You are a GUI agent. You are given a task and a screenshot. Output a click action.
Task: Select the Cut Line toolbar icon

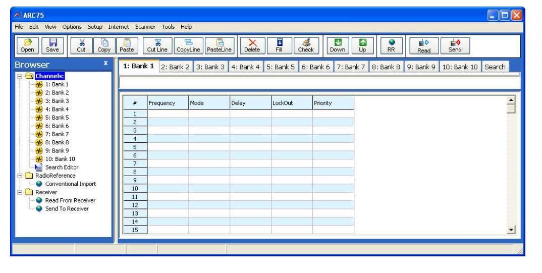157,45
